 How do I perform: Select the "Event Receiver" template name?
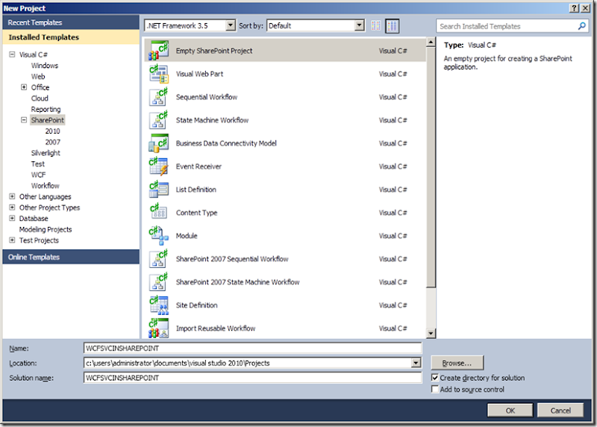pyautogui.click(x=199, y=166)
